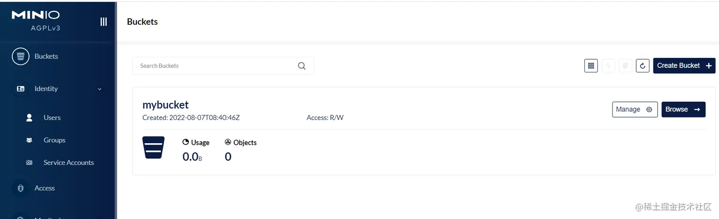Click the Create Bucket button
719x219 pixels.
[x=684, y=66]
